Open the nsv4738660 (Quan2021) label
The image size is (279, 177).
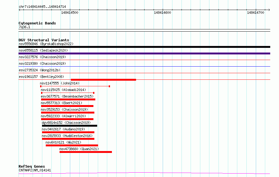coord(79,149)
